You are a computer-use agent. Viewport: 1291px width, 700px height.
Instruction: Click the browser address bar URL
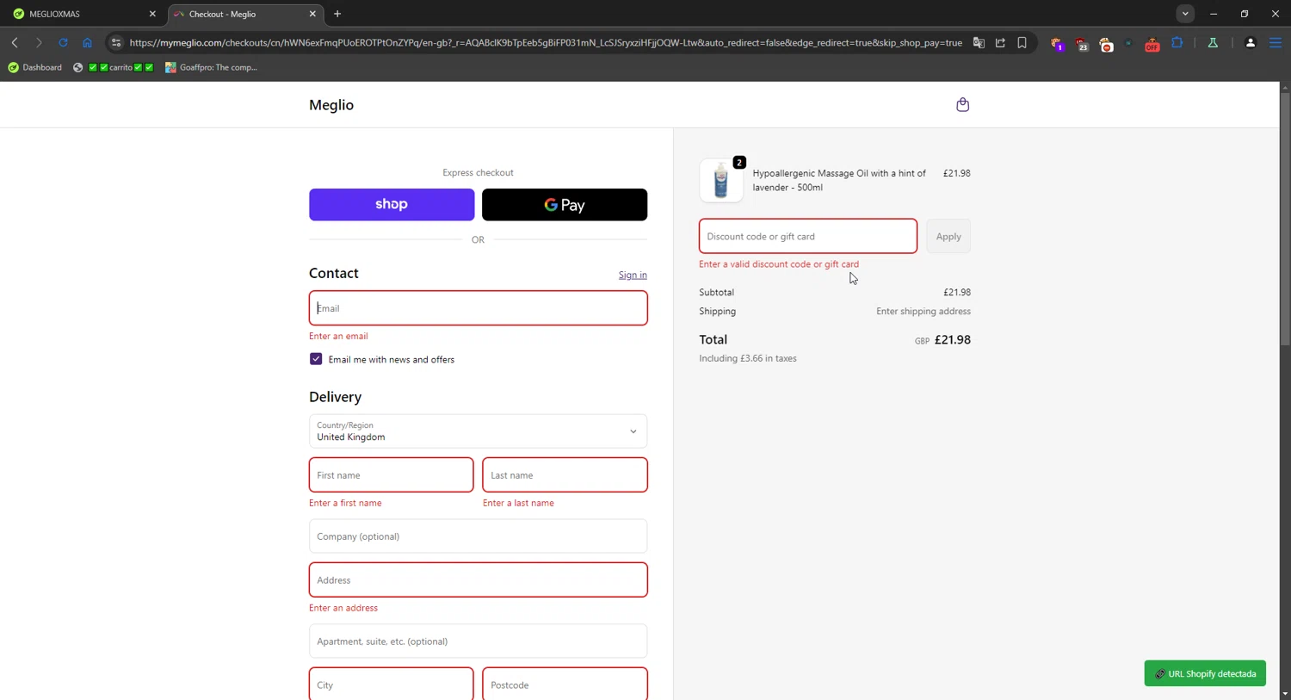pos(546,42)
